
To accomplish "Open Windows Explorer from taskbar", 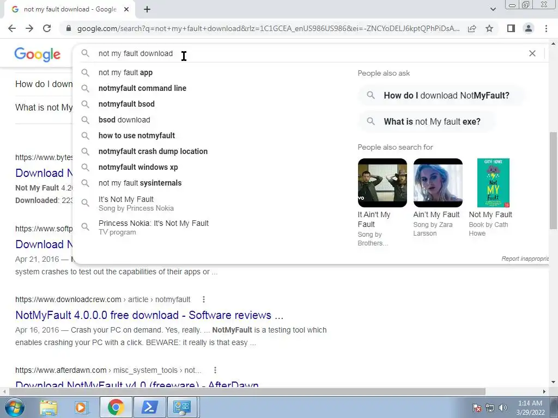I will click(x=48, y=407).
